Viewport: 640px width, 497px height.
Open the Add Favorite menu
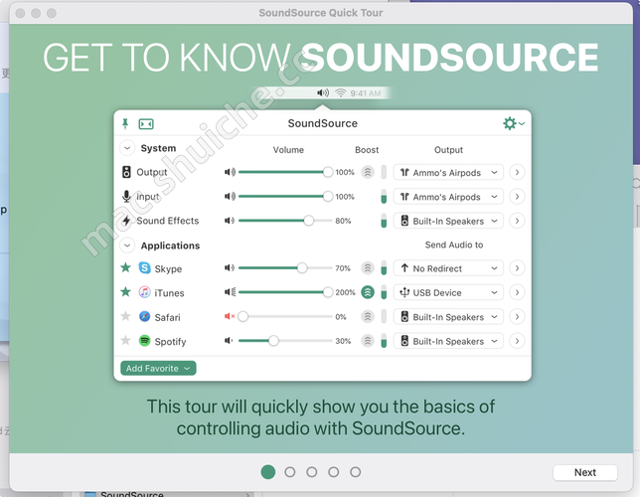(158, 368)
